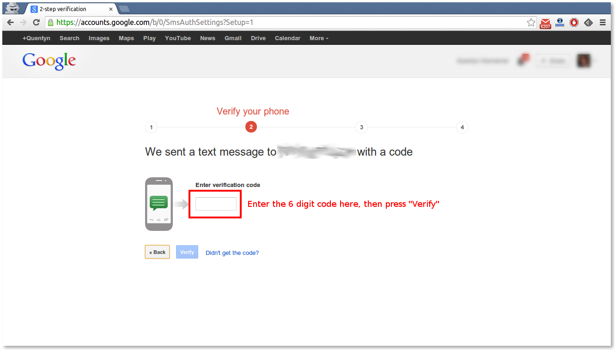Open Drive from the Google bar

pos(258,38)
